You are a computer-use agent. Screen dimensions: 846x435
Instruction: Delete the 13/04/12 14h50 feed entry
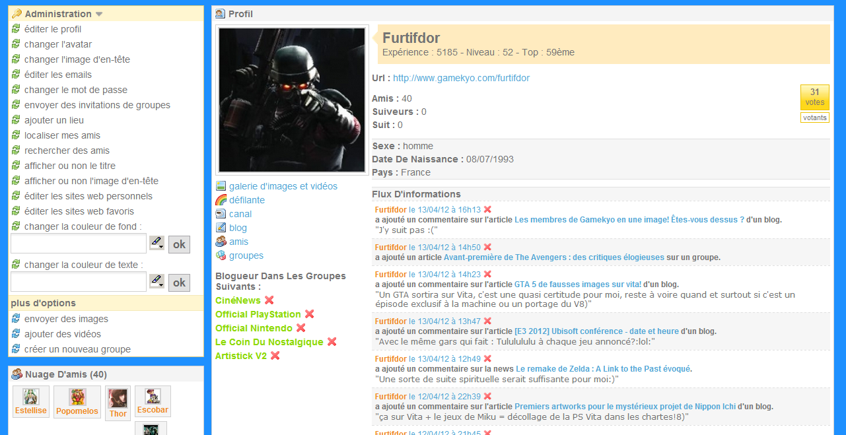[487, 247]
